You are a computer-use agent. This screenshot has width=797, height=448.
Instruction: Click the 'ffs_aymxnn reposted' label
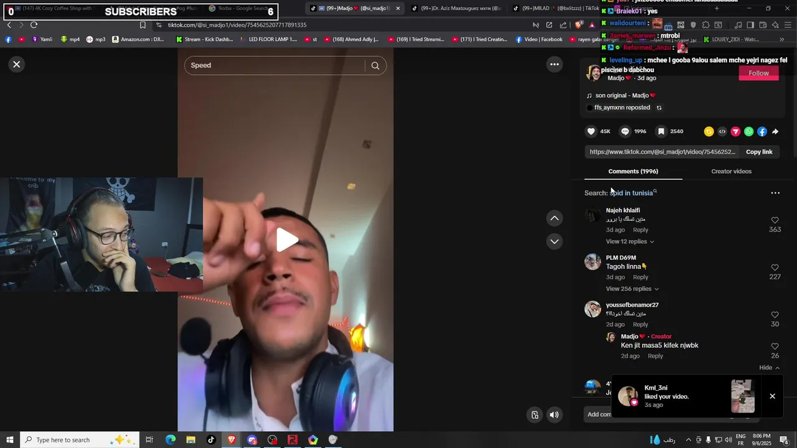(x=621, y=108)
